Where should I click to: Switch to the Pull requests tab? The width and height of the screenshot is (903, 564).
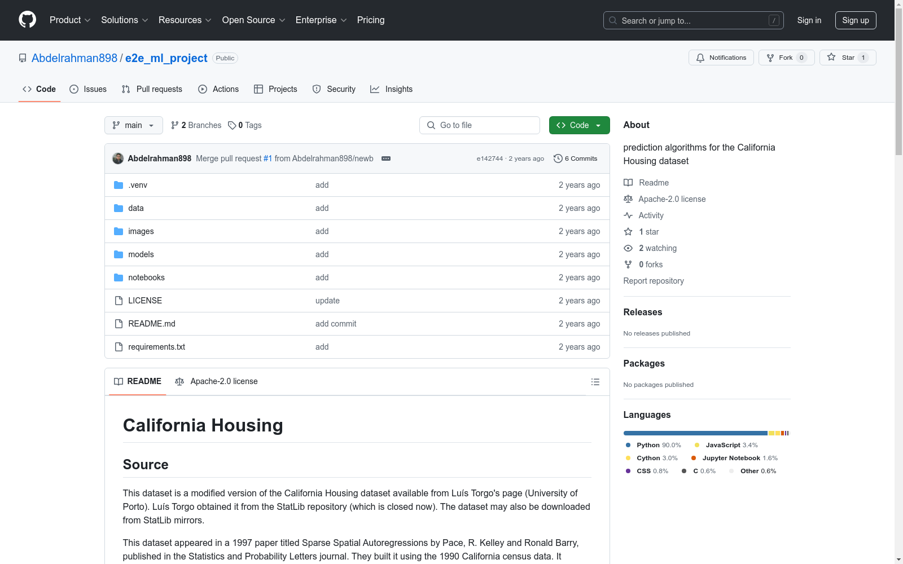tap(152, 89)
